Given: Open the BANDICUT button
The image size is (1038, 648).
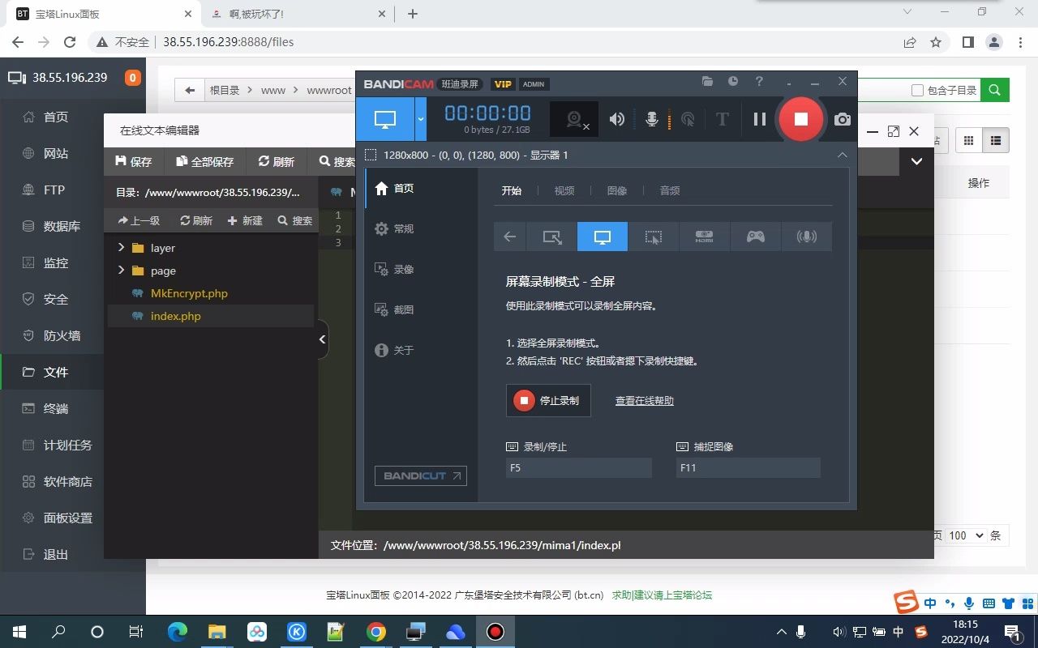Looking at the screenshot, I should (420, 475).
